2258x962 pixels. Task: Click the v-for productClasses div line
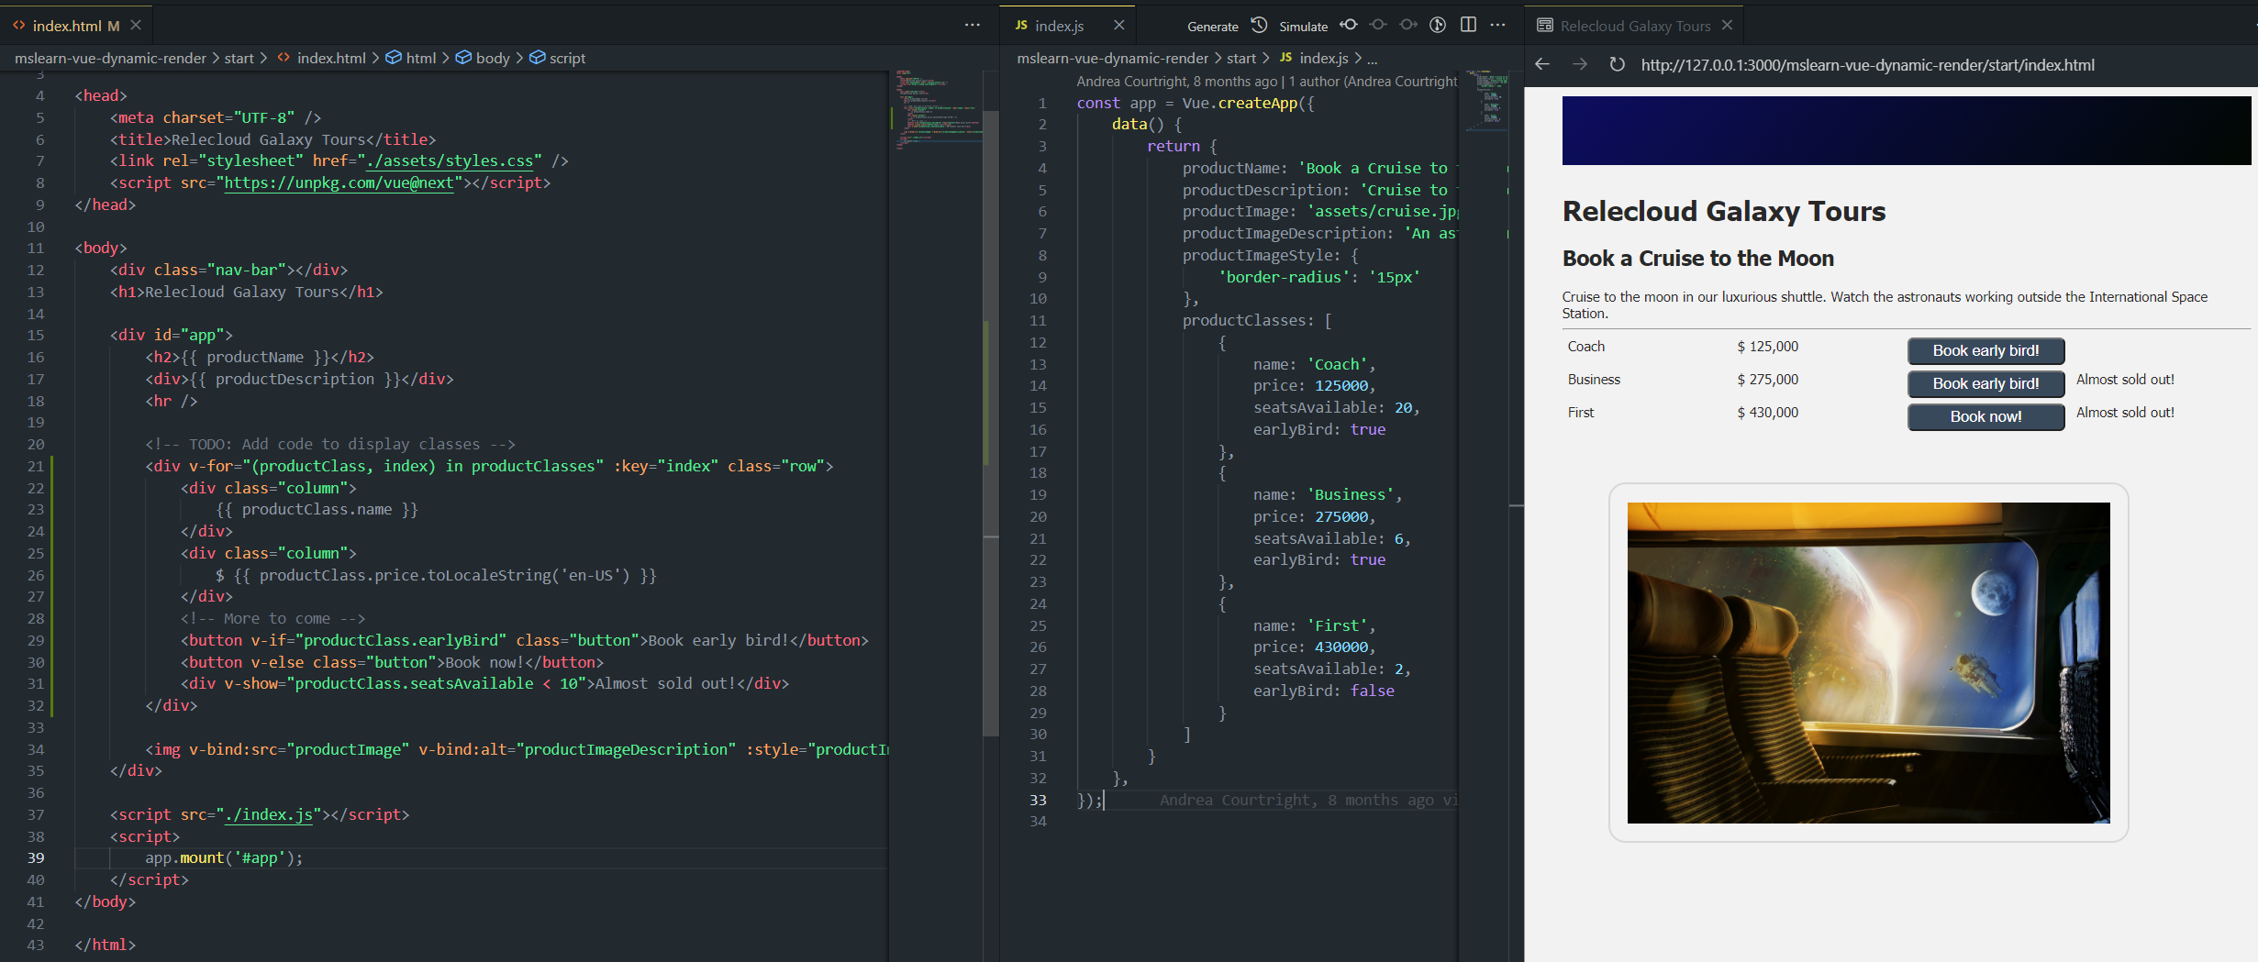(x=489, y=466)
